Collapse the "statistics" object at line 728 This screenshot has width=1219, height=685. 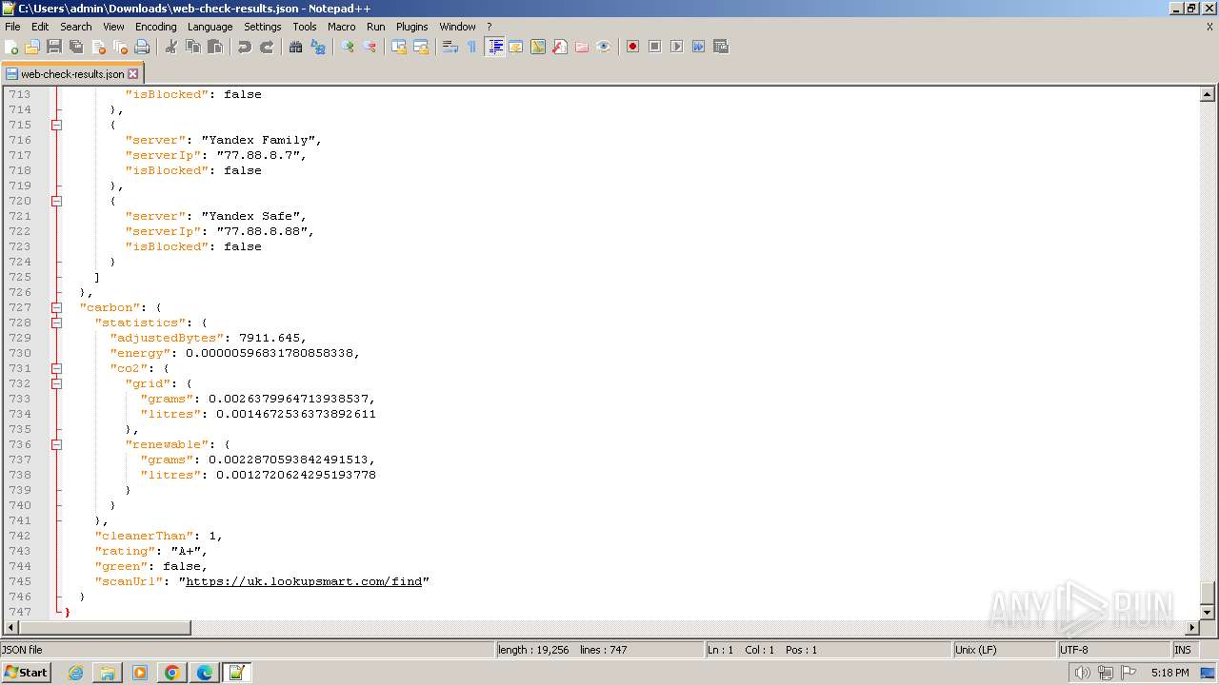(x=57, y=323)
